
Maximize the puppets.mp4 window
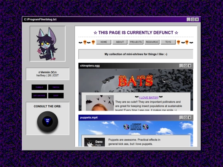[x=185, y=118]
